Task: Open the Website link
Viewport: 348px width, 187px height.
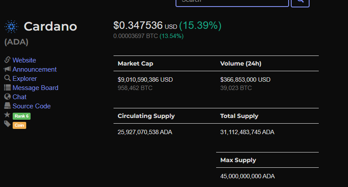Action: pos(24,60)
